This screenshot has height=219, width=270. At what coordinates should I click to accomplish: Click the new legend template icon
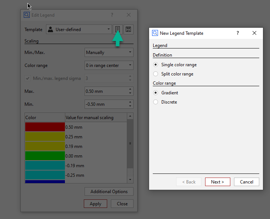pos(118,30)
